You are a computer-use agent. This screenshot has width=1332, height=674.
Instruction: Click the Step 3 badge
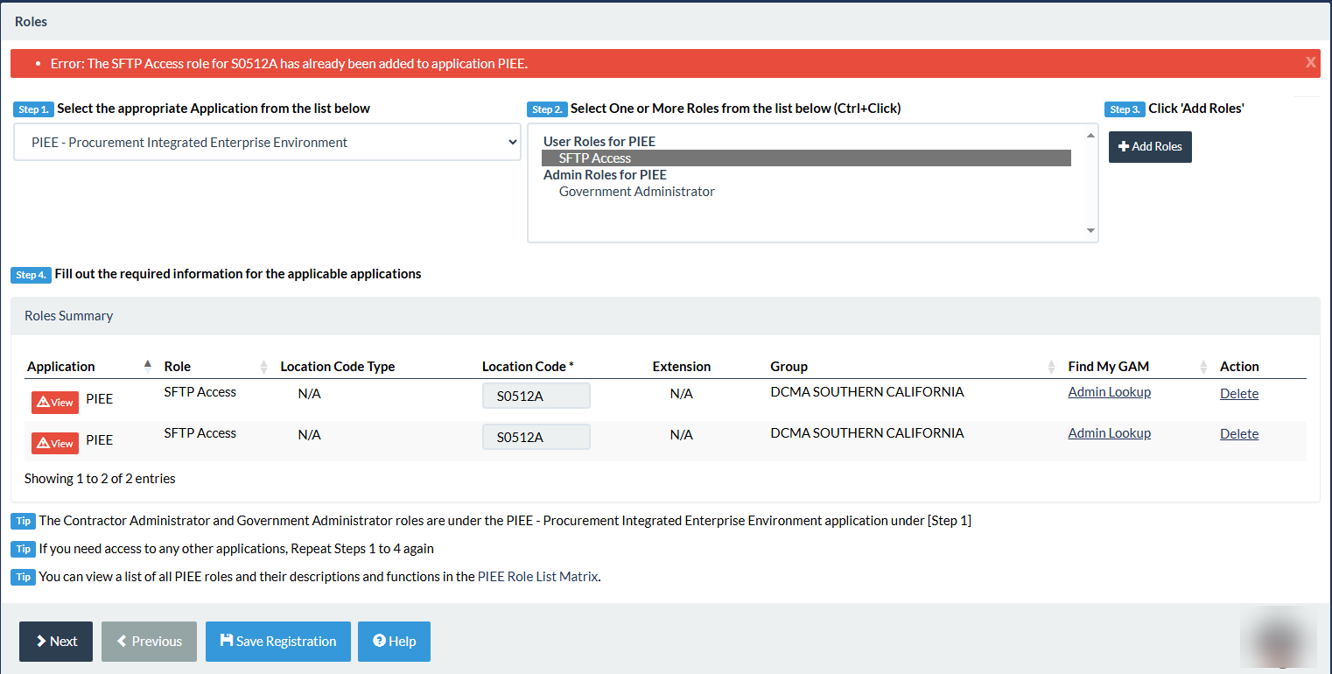pos(1125,109)
